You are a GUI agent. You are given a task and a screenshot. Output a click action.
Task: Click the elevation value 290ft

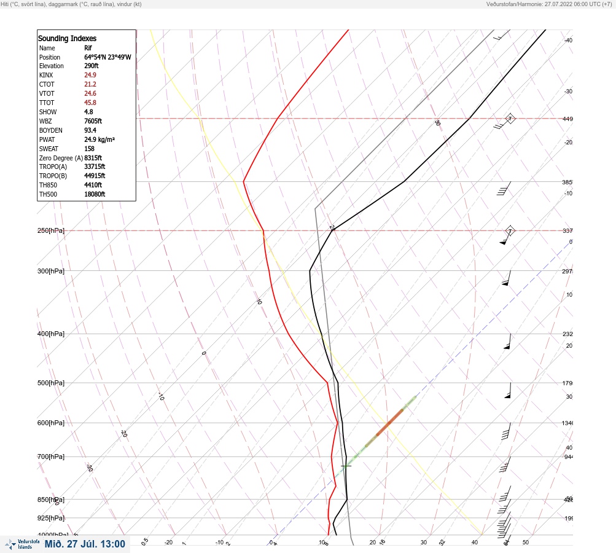91,66
